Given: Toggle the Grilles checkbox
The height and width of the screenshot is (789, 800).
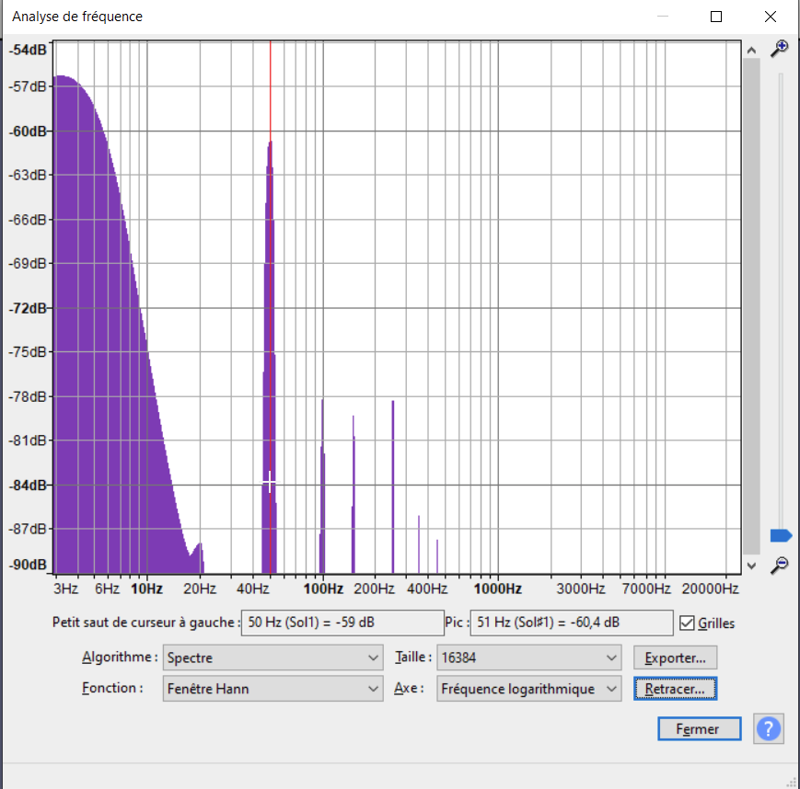Looking at the screenshot, I should (686, 623).
